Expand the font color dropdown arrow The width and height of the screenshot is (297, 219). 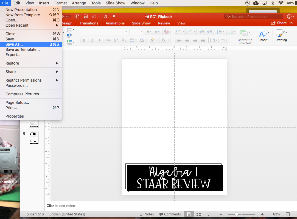tap(168, 40)
